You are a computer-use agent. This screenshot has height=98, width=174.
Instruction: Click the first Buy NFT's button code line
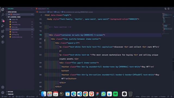108,67
